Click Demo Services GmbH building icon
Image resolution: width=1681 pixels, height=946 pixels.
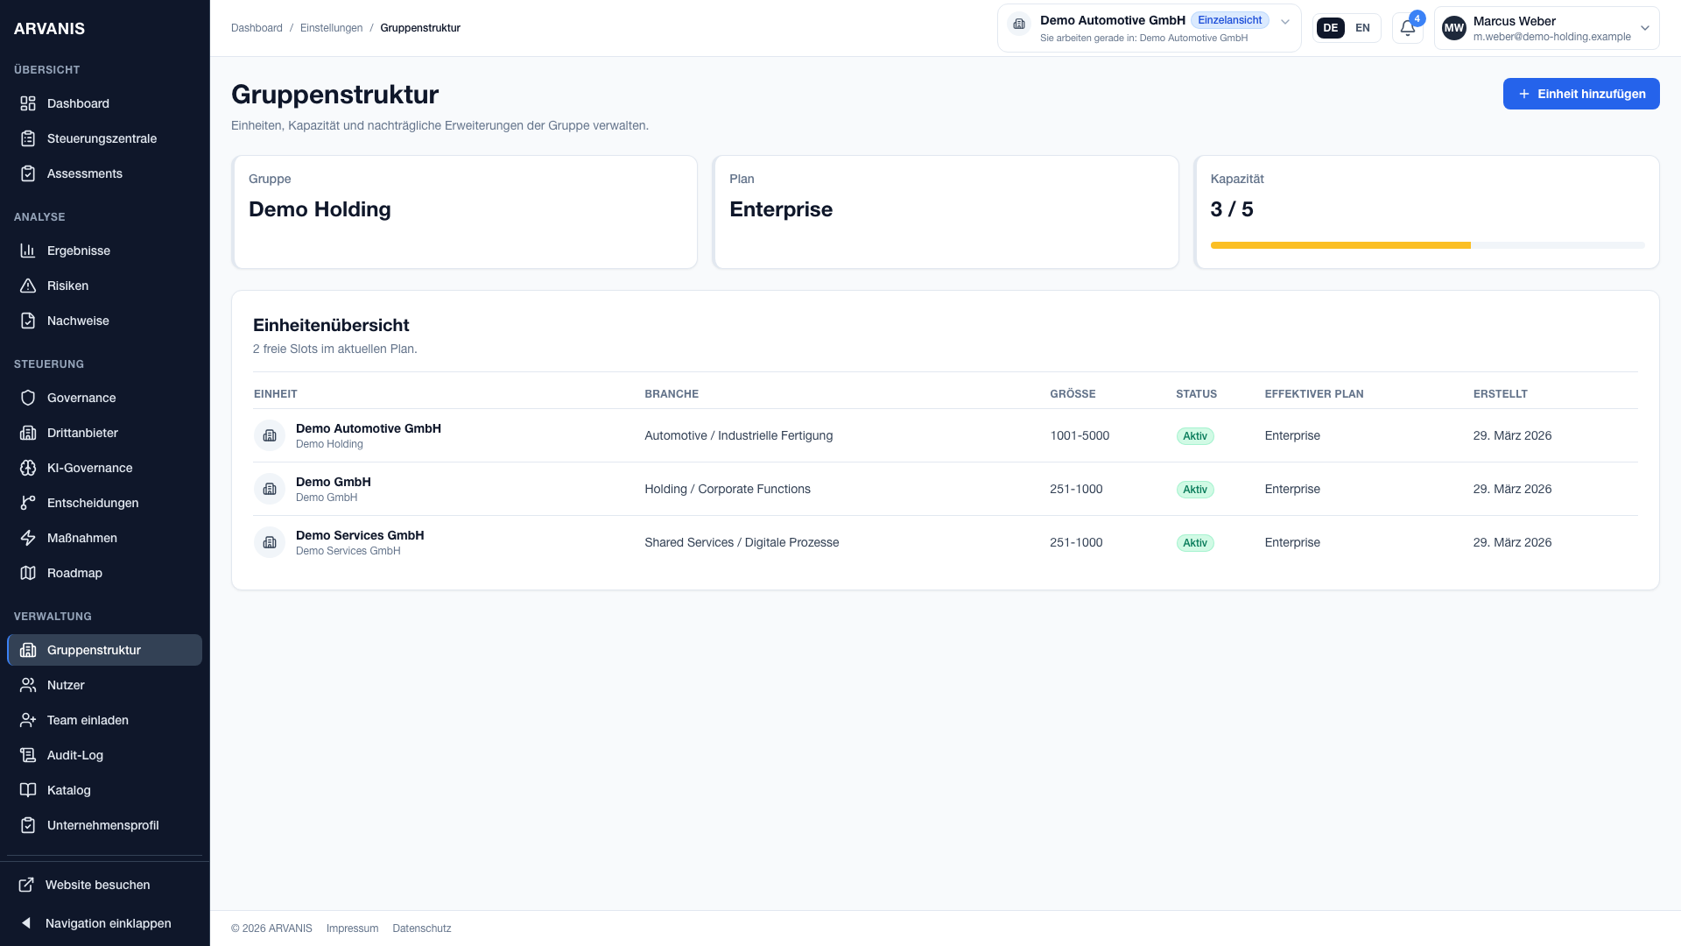[x=270, y=542]
